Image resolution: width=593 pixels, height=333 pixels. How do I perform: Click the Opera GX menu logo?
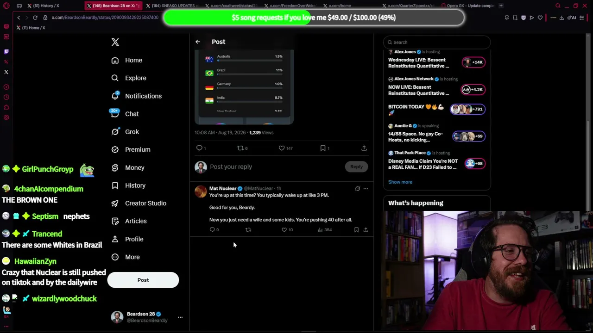click(x=6, y=6)
